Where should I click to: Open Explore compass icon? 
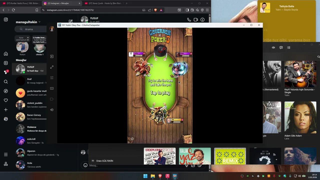click(6, 91)
